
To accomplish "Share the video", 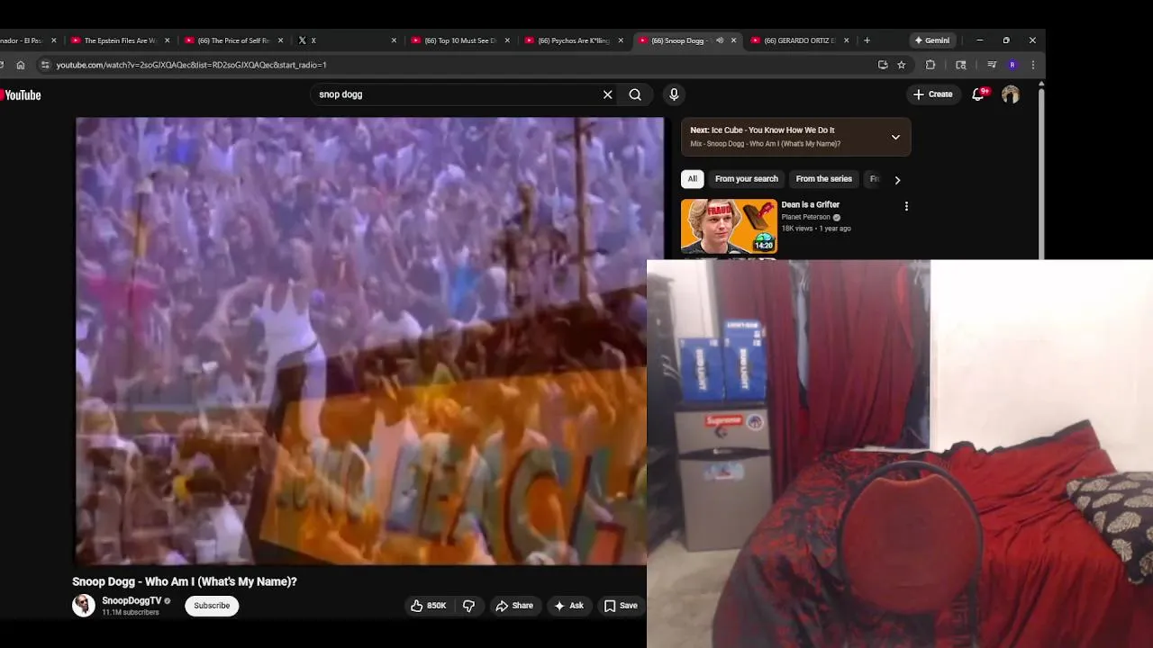I will 514,606.
